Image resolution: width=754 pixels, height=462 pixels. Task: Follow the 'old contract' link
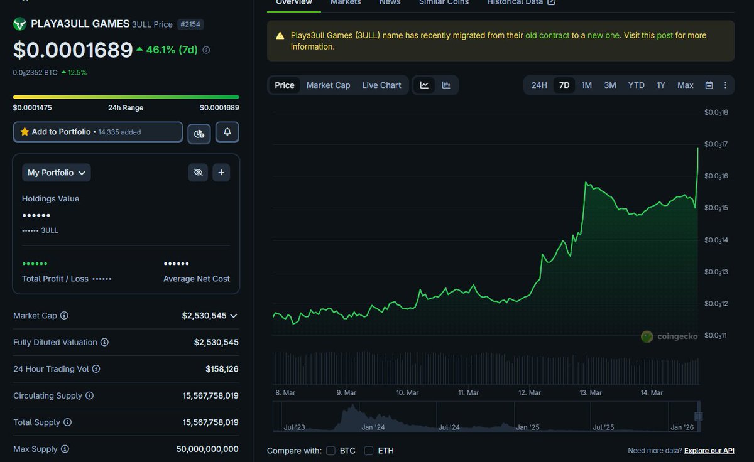coord(547,35)
